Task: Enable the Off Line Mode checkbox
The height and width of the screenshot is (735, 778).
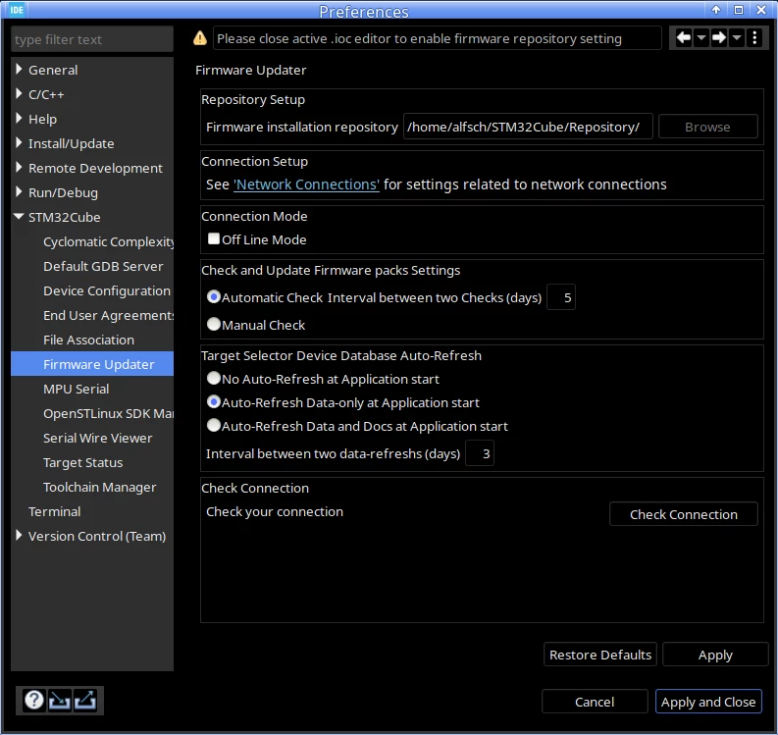Action: click(x=214, y=239)
